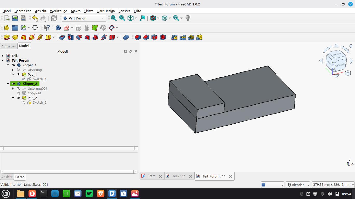This screenshot has width=355, height=199.
Task: Apply the Chamfer tool
Action: (146, 38)
